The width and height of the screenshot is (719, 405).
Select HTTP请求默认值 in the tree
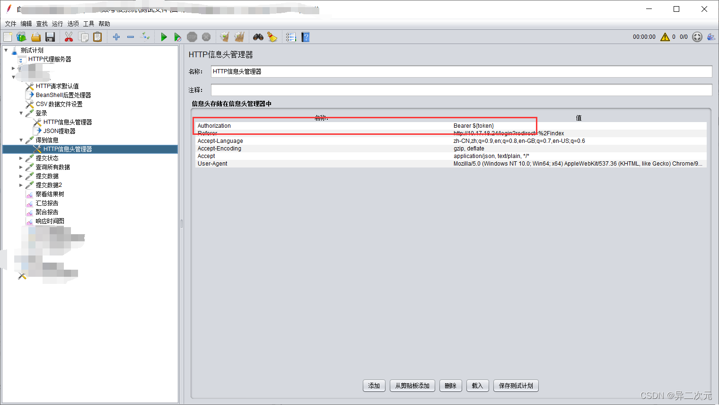[57, 86]
